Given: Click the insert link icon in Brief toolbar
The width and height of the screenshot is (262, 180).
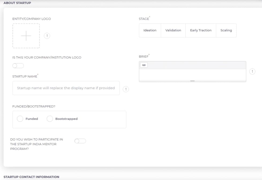Looking at the screenshot, I should coord(144,65).
